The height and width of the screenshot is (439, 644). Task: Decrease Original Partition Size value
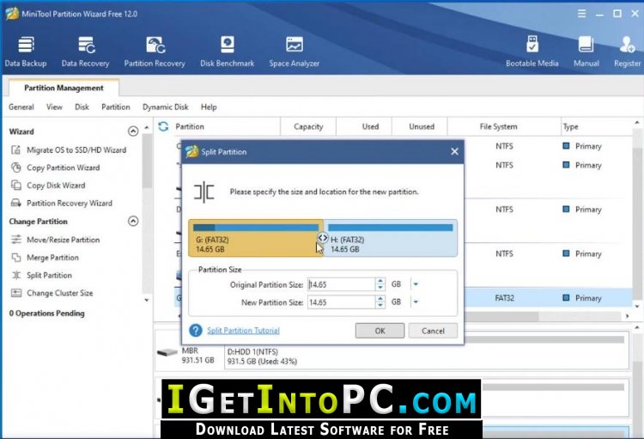[380, 287]
